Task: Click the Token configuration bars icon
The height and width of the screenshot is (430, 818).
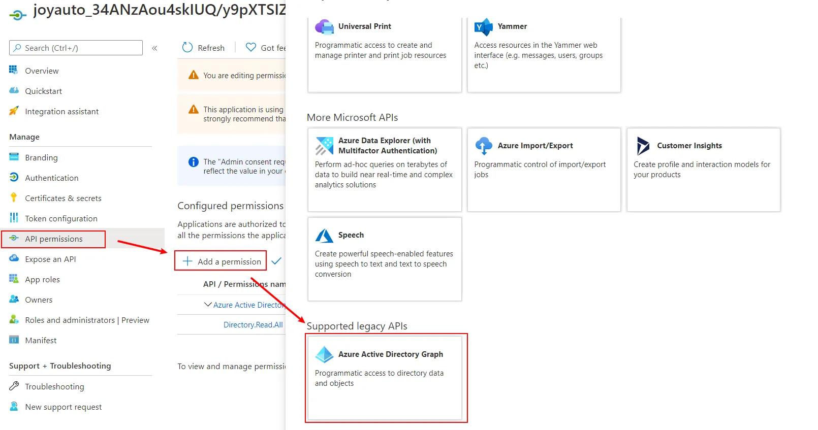Action: coord(14,218)
